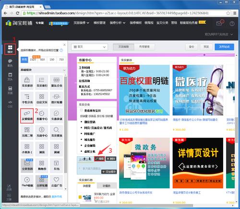The height and width of the screenshot is (209, 240).
Task: Click the 百度权重明链 product thumbnail
Action: pyautogui.click(x=144, y=90)
